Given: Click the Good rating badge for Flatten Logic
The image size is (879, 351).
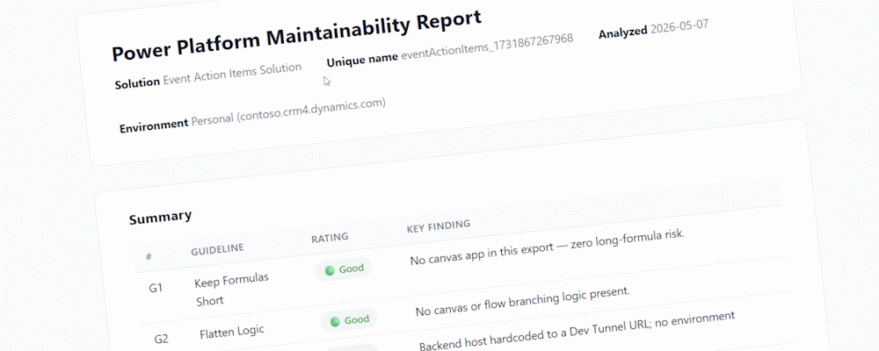Looking at the screenshot, I should (349, 321).
